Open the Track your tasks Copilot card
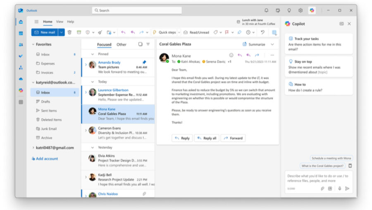Screen dimensions: 372x210 (319, 44)
